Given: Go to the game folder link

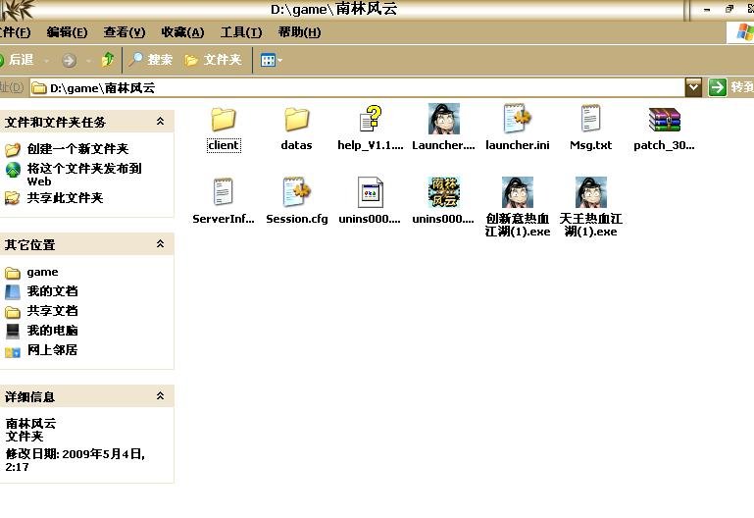Looking at the screenshot, I should [x=42, y=272].
